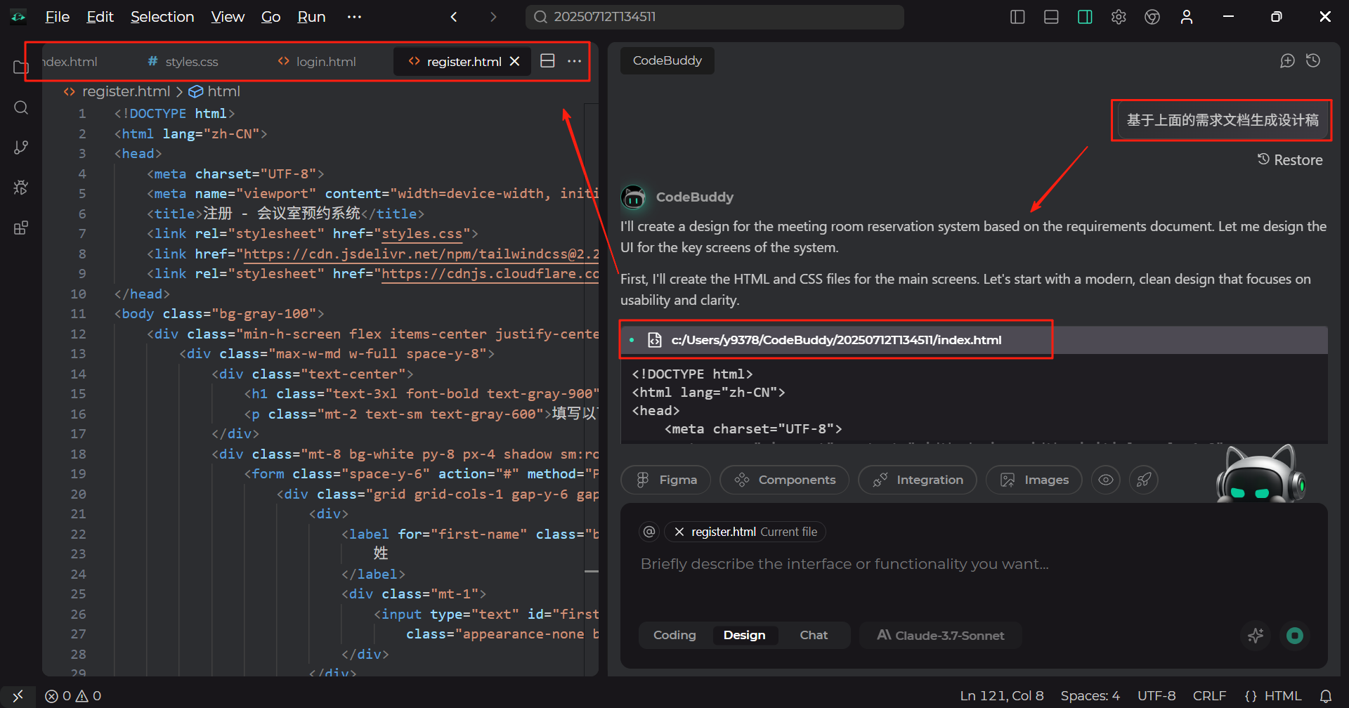Click the Images button

[1034, 480]
